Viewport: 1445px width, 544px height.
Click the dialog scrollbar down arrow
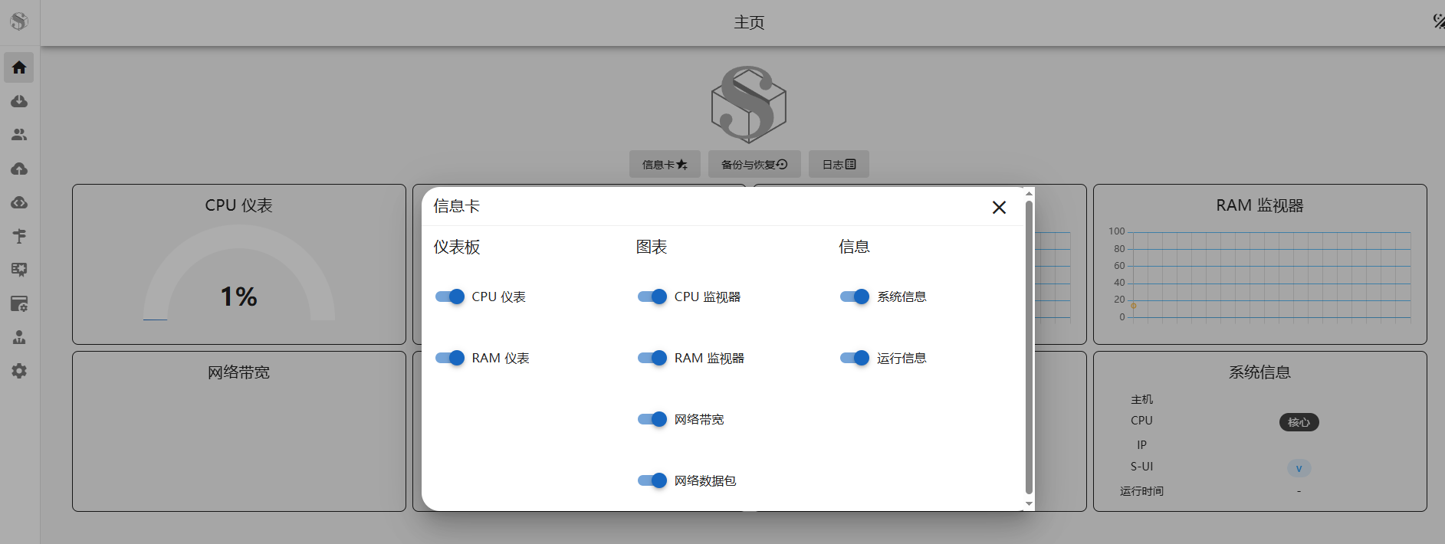pos(1029,503)
